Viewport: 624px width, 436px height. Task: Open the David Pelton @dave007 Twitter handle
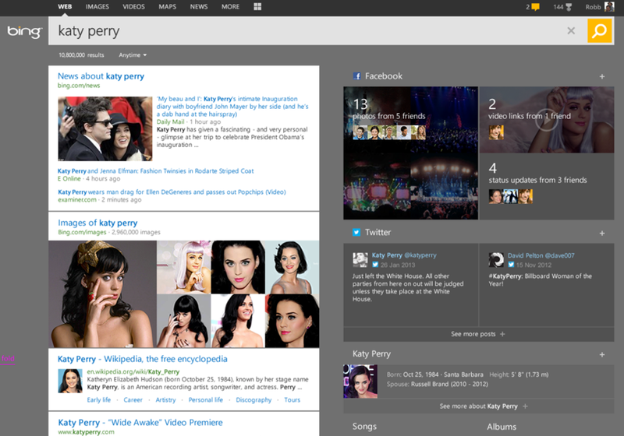click(541, 255)
